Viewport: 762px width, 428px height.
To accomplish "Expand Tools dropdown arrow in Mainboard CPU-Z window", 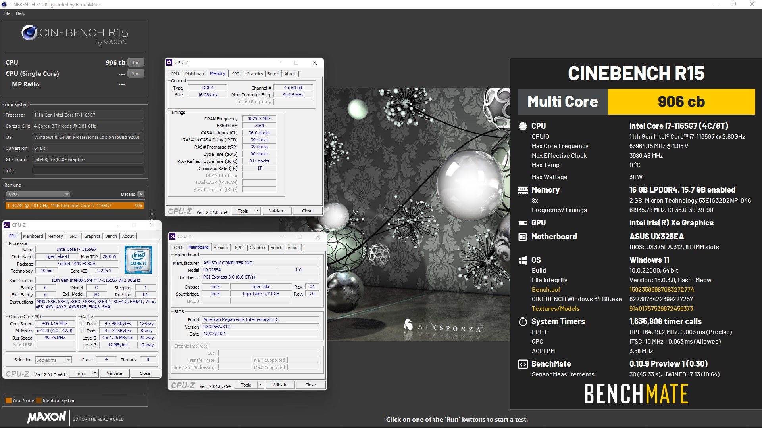I will tap(260, 385).
